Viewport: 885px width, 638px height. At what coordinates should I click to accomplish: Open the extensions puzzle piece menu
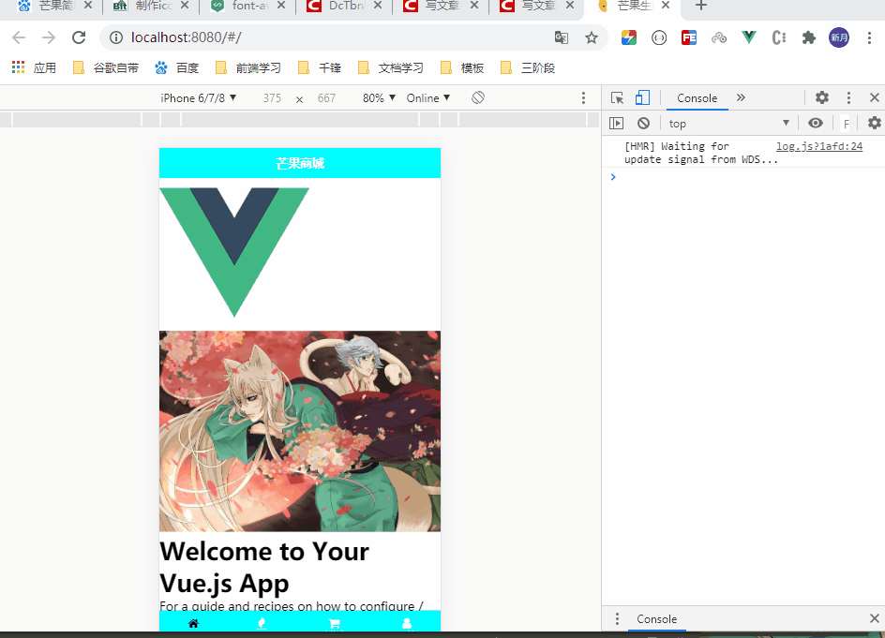[x=809, y=37]
